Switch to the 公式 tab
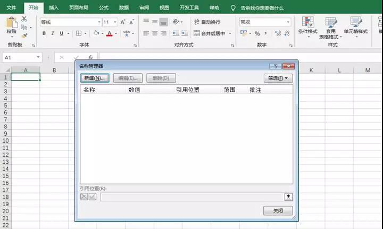 [x=104, y=8]
